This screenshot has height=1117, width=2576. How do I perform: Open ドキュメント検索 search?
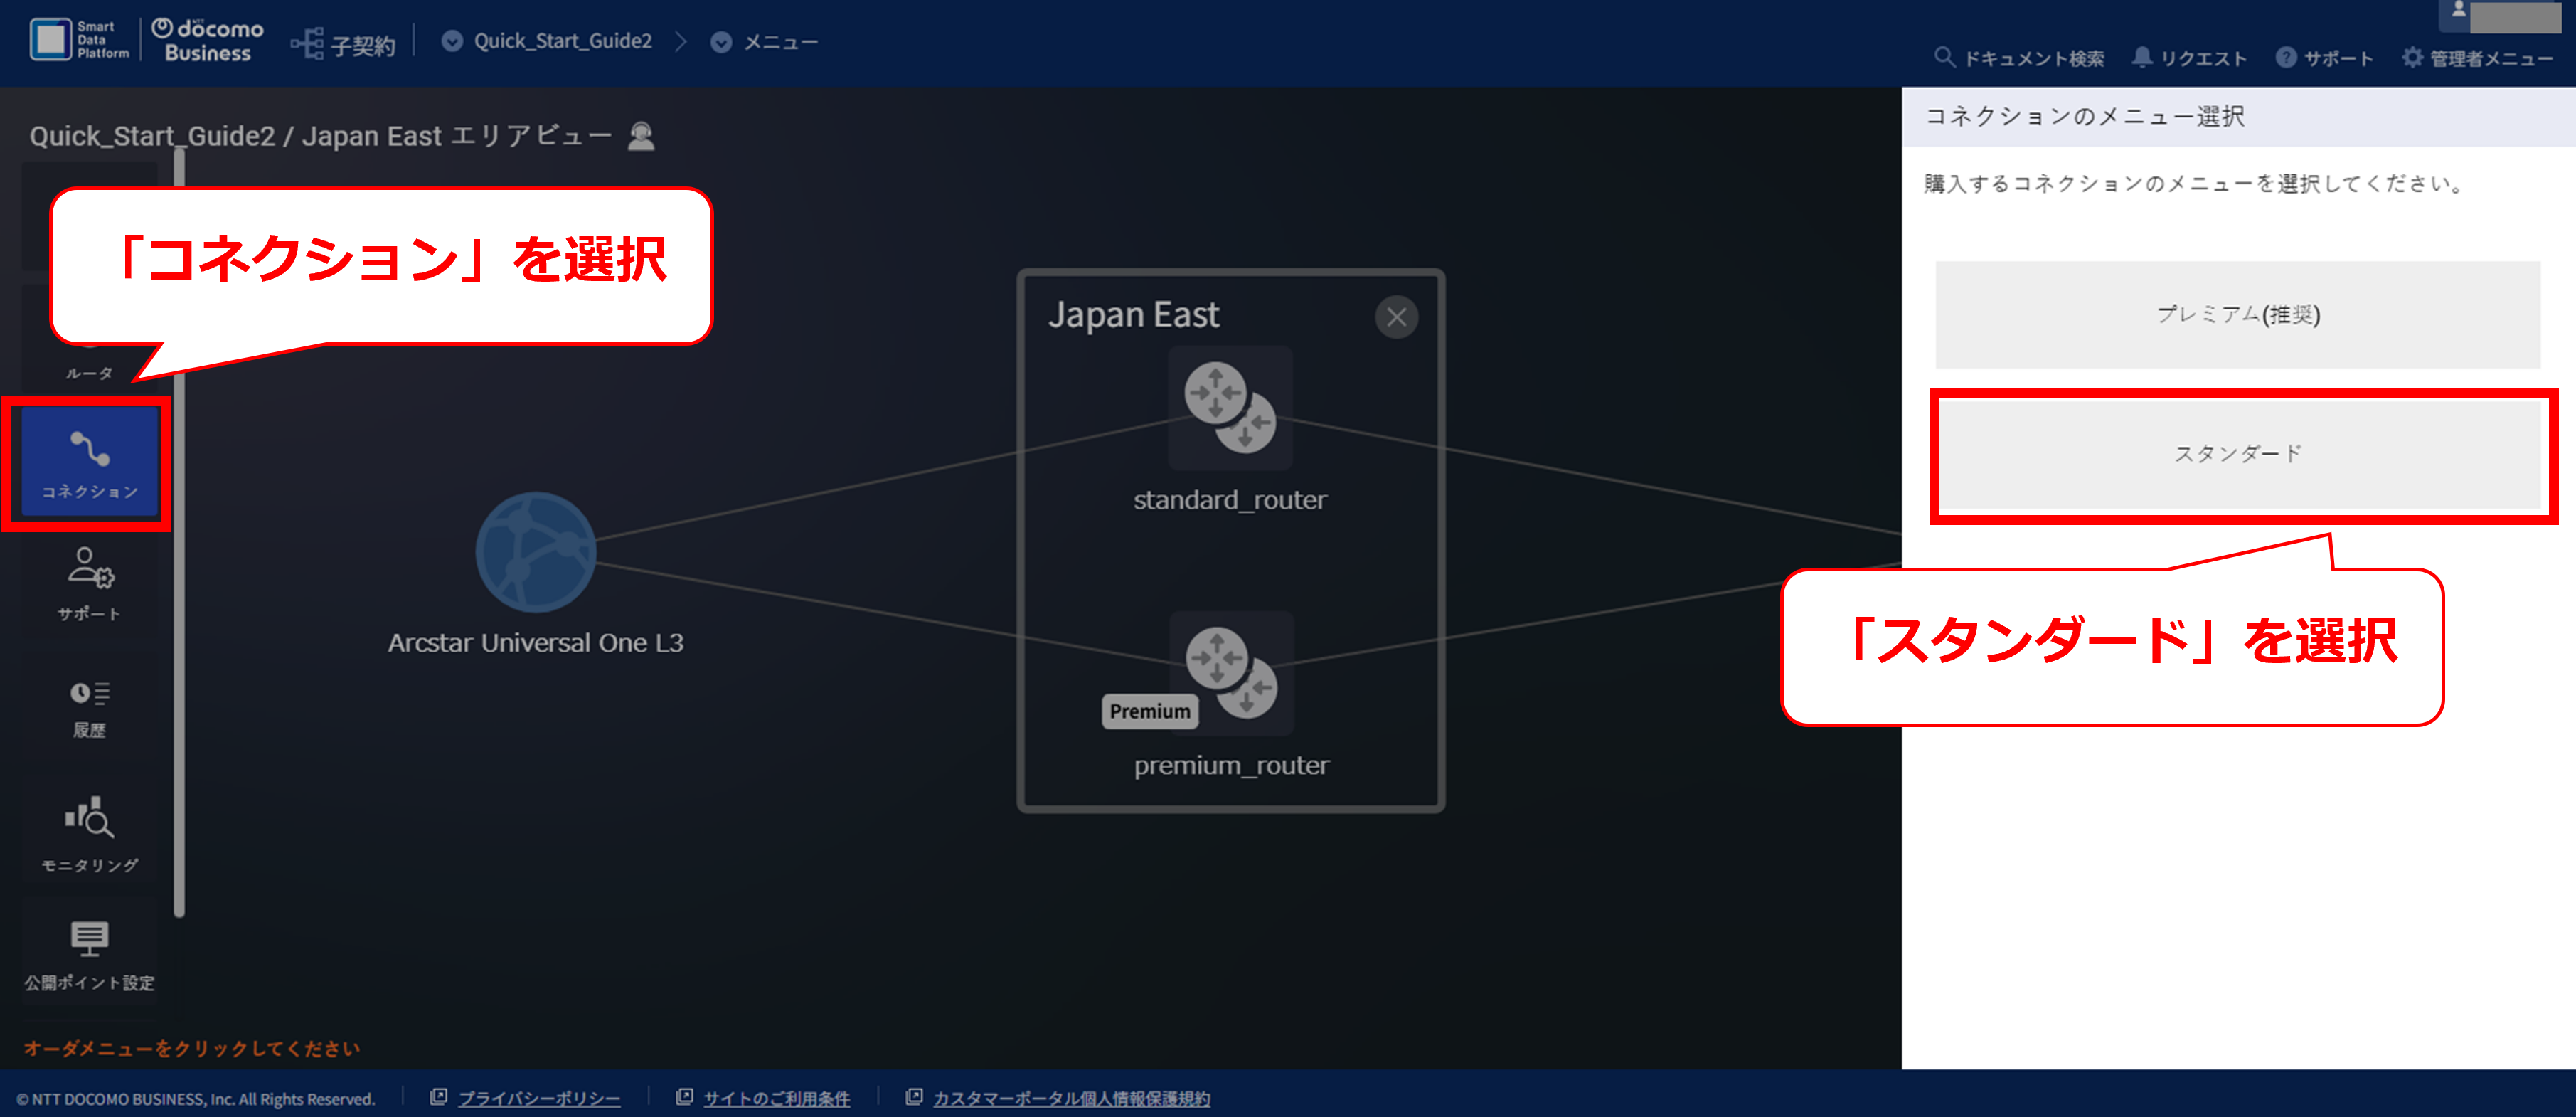tap(2019, 58)
